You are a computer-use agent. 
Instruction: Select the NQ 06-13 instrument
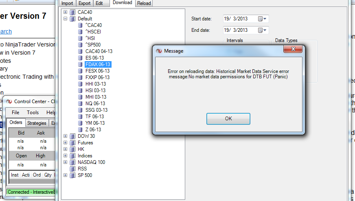[x=95, y=104]
